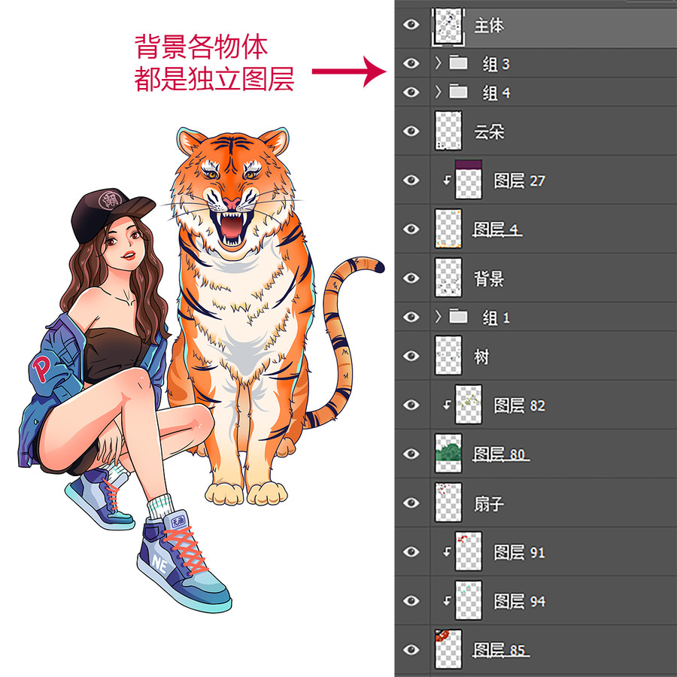
Task: Select group name 组 3
Action: [x=496, y=64]
